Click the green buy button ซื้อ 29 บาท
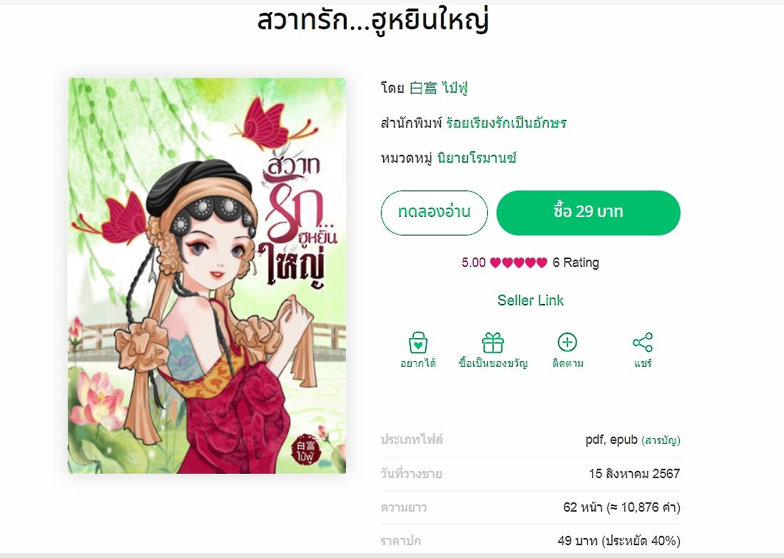This screenshot has width=784, height=558. coord(589,213)
